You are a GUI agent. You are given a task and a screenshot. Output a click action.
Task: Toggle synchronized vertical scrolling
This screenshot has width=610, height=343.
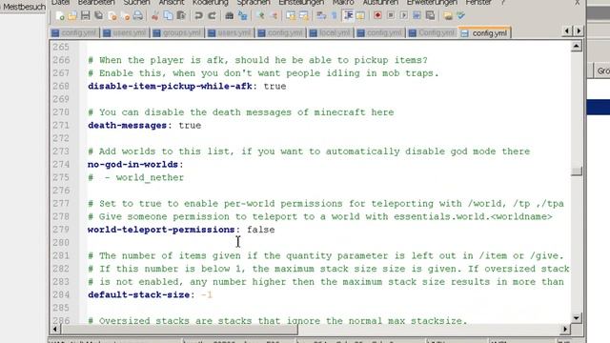291,15
